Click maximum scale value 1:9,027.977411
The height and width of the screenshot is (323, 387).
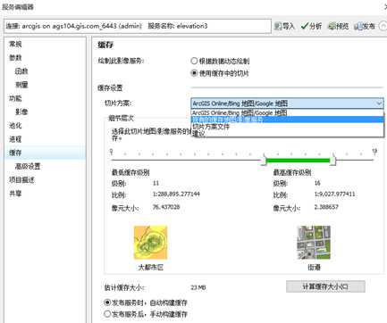[335, 195]
